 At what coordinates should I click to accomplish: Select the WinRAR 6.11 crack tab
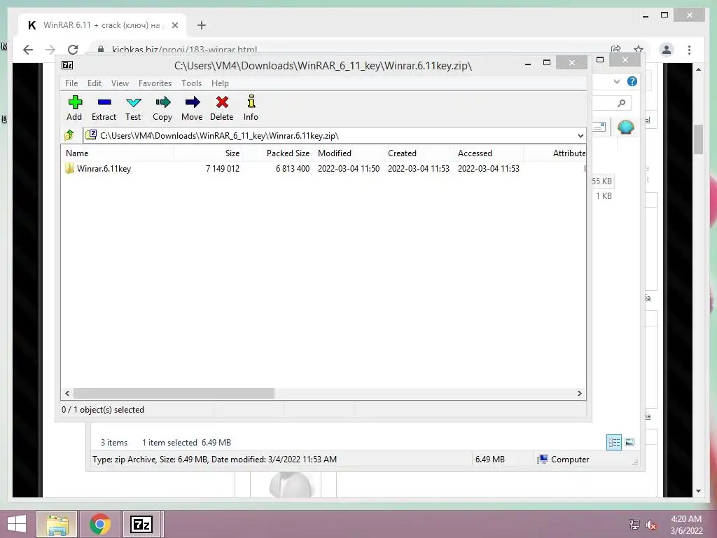(102, 25)
